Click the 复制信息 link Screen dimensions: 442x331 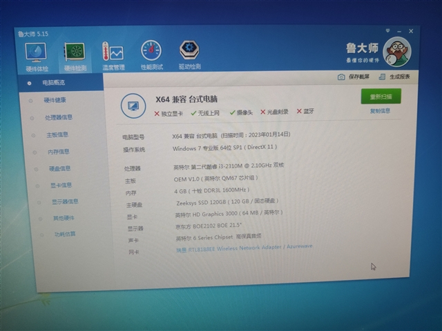click(380, 111)
